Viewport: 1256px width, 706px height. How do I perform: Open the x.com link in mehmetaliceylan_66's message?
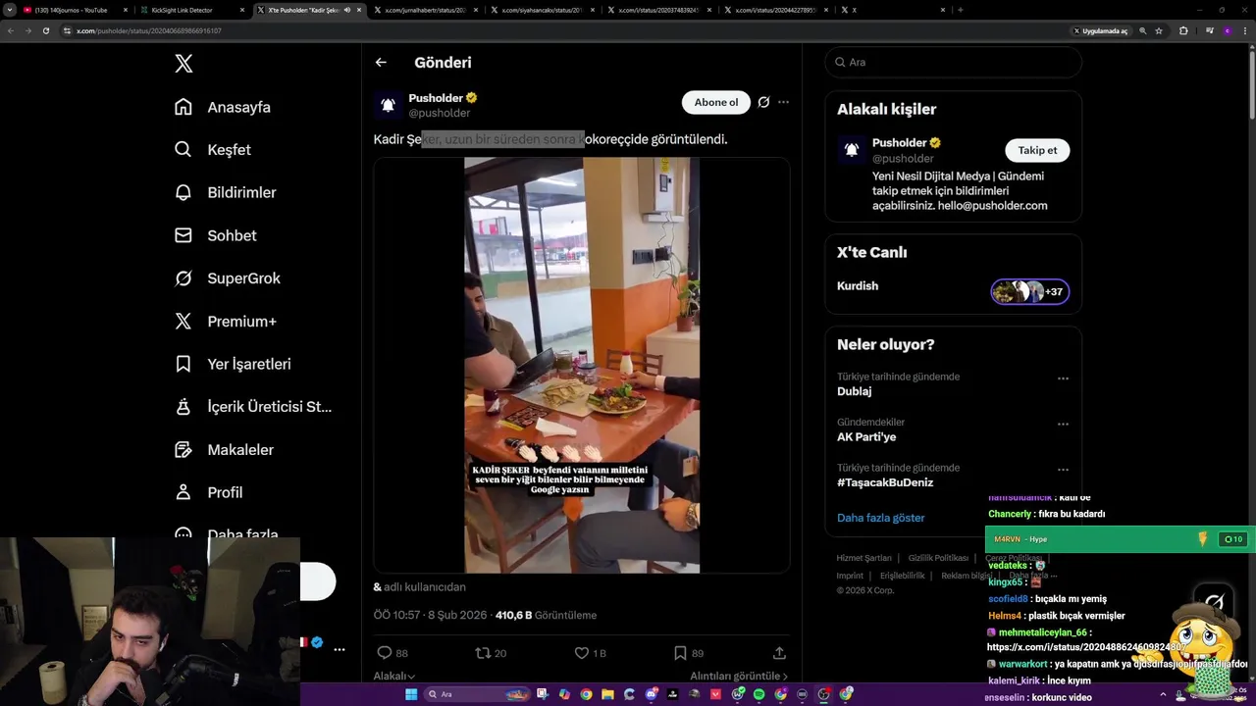click(1084, 647)
